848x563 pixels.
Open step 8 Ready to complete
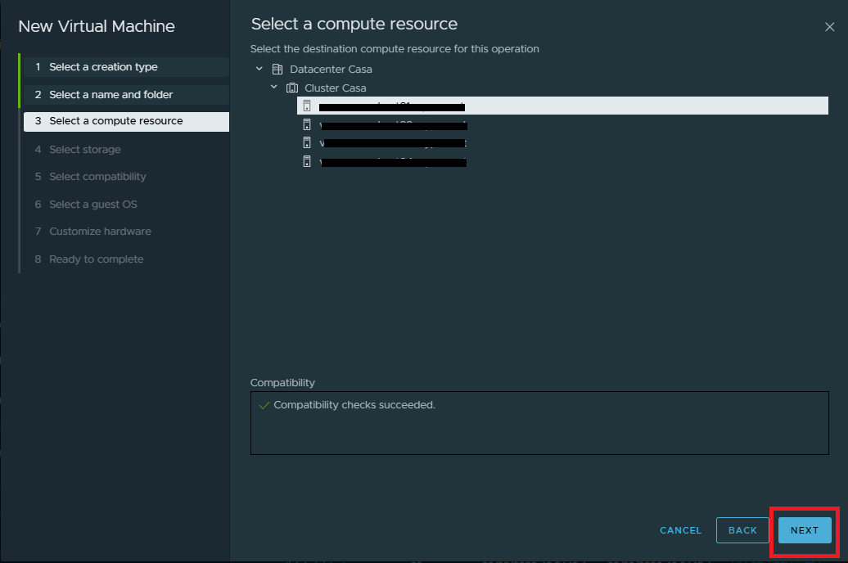coord(96,259)
